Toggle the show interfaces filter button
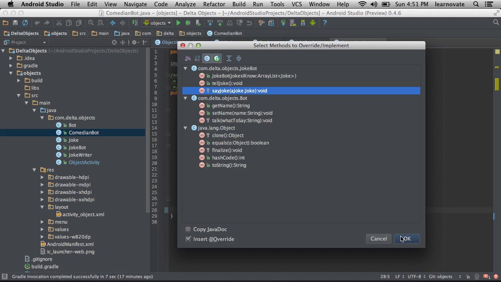Image resolution: width=501 pixels, height=282 pixels. (x=217, y=58)
